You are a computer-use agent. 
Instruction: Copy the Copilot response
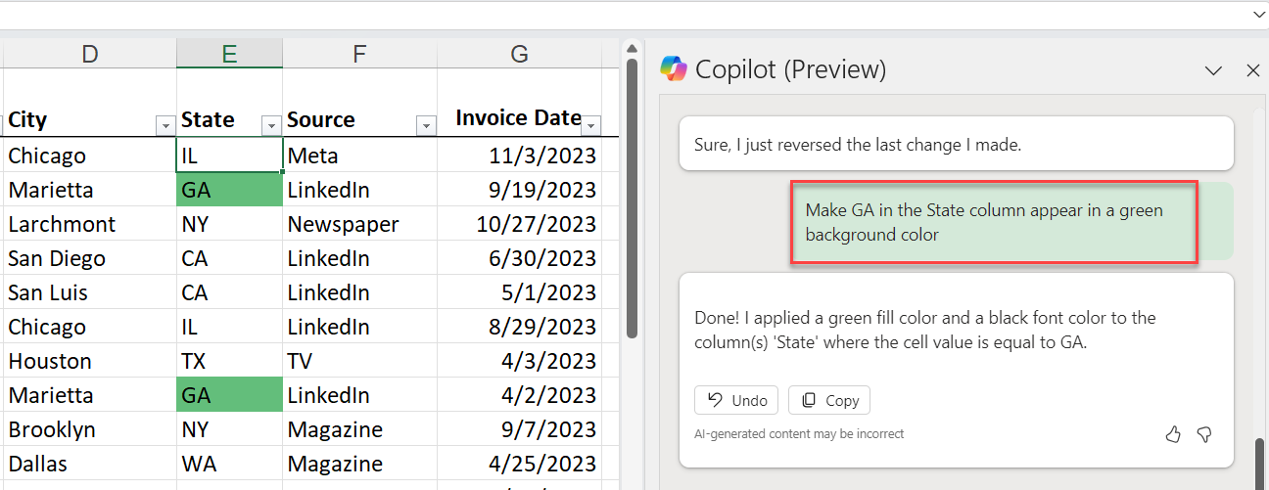pos(829,400)
